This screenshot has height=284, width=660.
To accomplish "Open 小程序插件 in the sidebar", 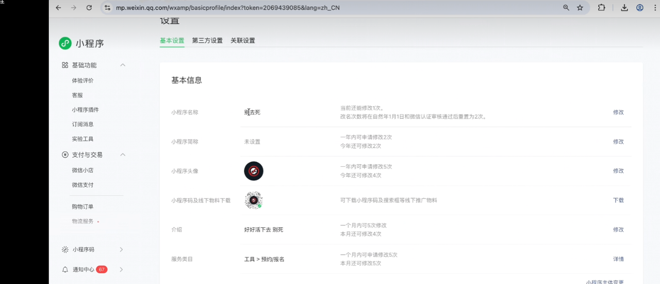I will [x=86, y=110].
